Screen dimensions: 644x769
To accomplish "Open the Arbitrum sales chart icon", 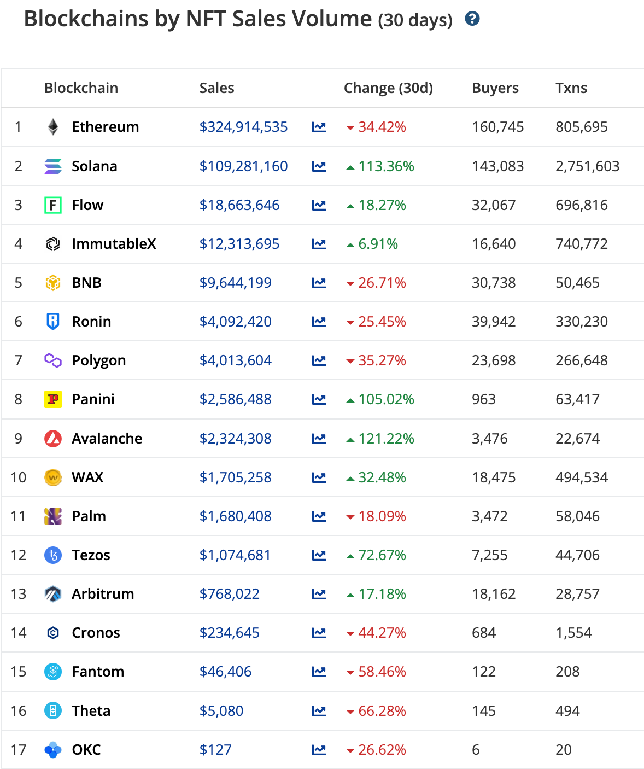I will coord(319,594).
